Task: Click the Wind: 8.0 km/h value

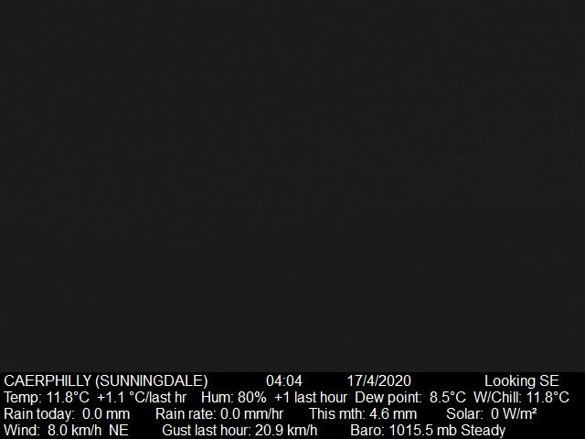Action: (x=53, y=431)
